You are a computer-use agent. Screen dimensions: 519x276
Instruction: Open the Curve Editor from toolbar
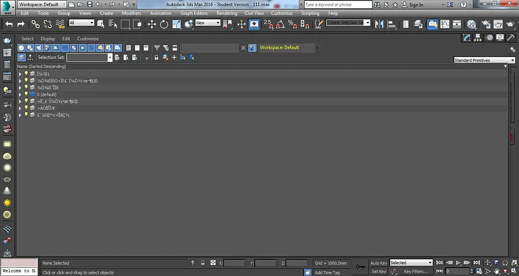445,24
